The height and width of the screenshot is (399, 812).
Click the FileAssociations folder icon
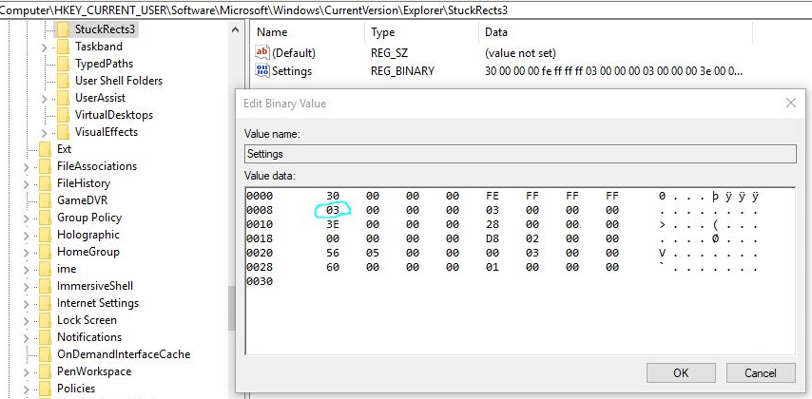tap(46, 166)
